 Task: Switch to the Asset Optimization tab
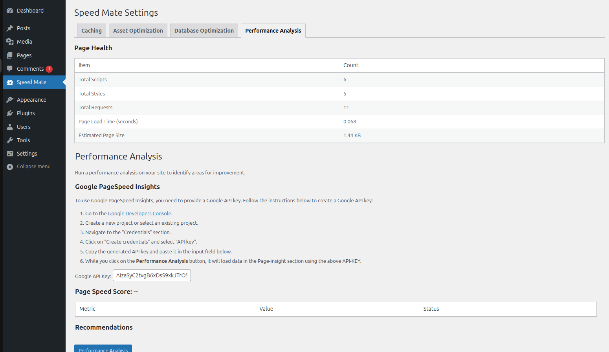coord(138,31)
